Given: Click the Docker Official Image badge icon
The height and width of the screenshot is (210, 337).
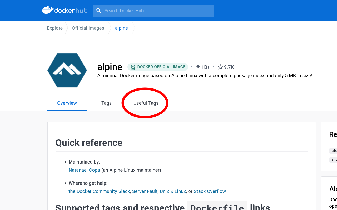Looking at the screenshot, I should [x=133, y=67].
